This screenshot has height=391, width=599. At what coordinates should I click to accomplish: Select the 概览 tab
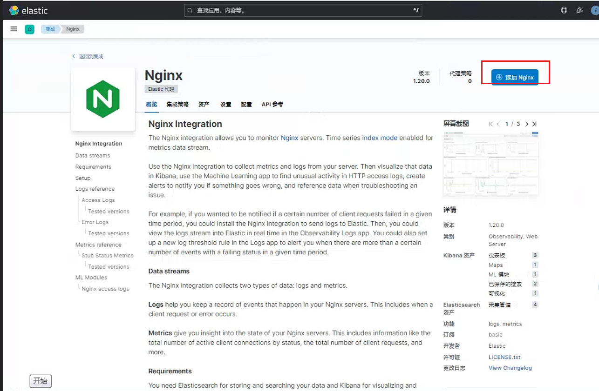[151, 104]
